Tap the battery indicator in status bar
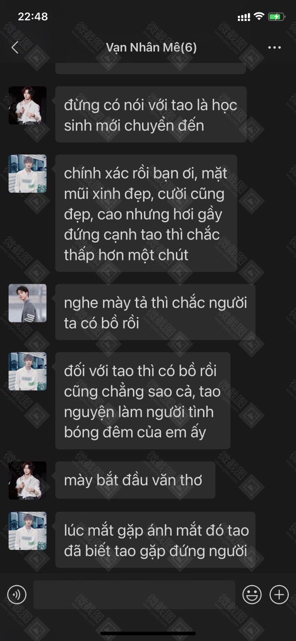This screenshot has height=641, width=296. coord(277,17)
